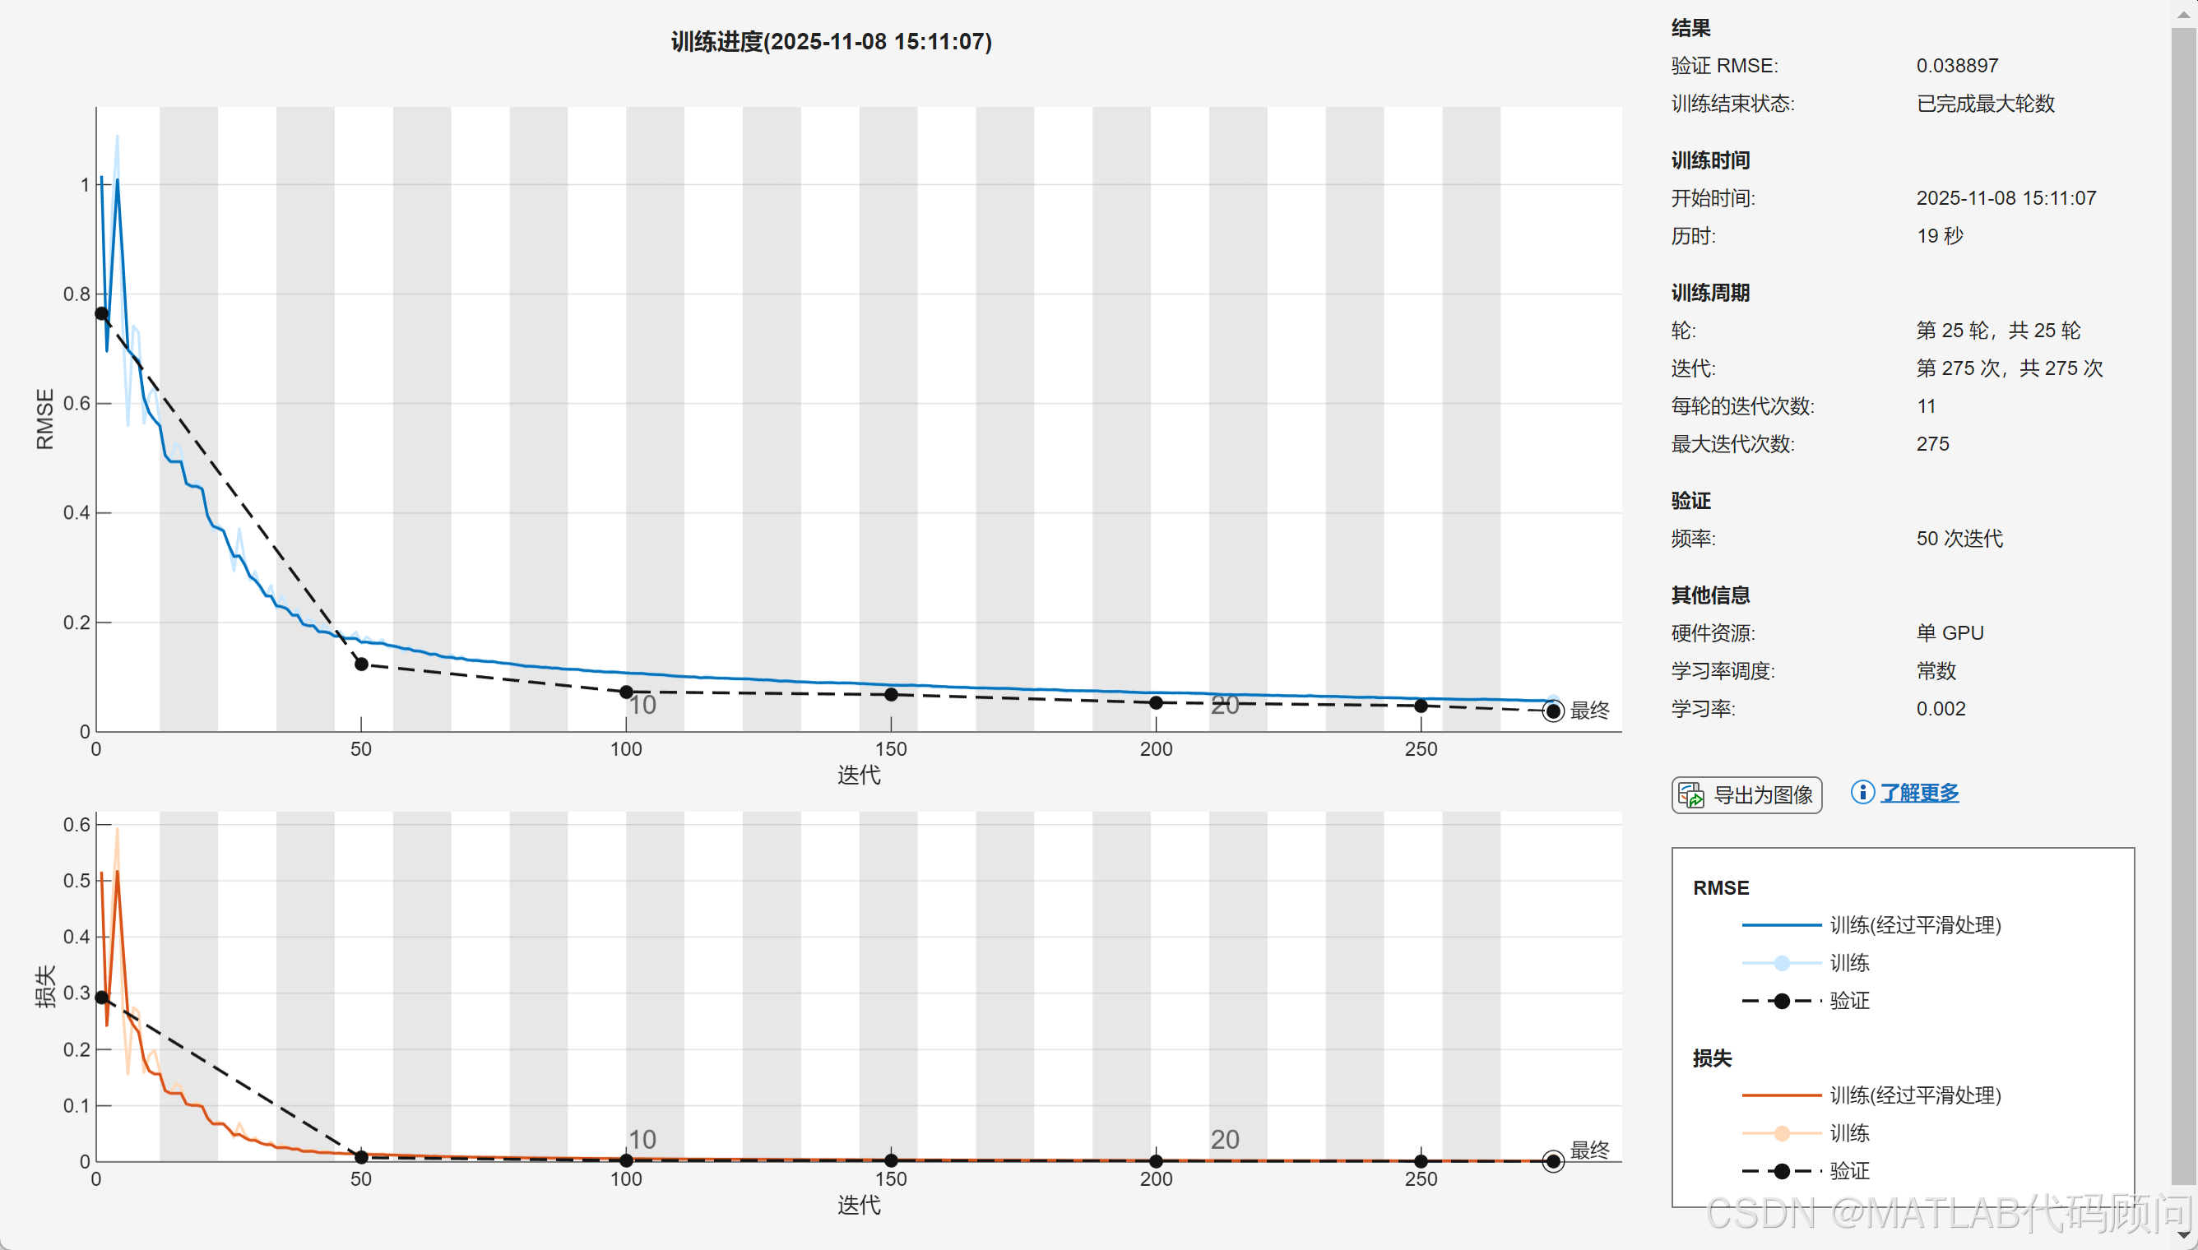Click the RMSE validation point at iteration 250
The image size is (2198, 1250).
[1421, 706]
